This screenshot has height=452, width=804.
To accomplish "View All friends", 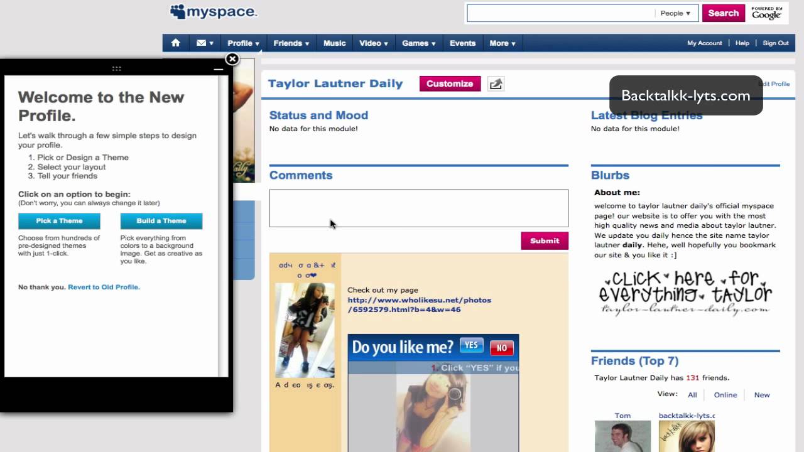I will [692, 395].
